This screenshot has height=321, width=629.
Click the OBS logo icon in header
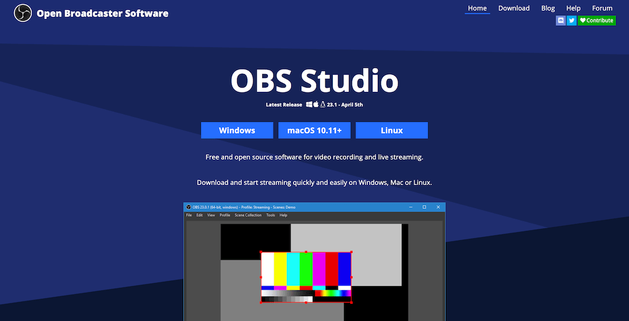pyautogui.click(x=23, y=13)
